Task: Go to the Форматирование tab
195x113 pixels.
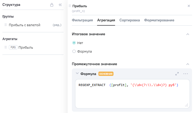Action: [x=159, y=20]
